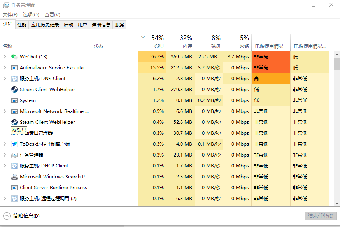Open the 选项(O) menu
Screen dimensions: 340x227
(x=31, y=15)
